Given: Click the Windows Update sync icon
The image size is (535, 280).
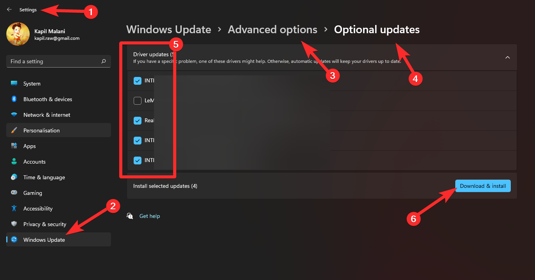Looking at the screenshot, I should (14, 240).
